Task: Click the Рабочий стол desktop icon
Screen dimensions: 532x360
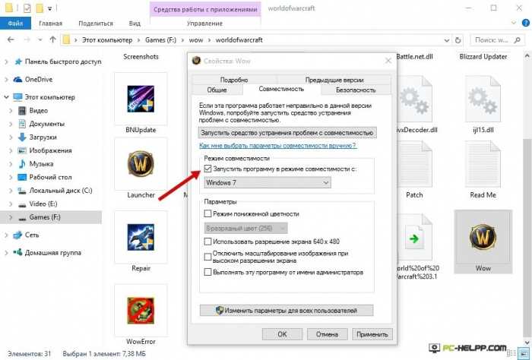Action: point(22,177)
